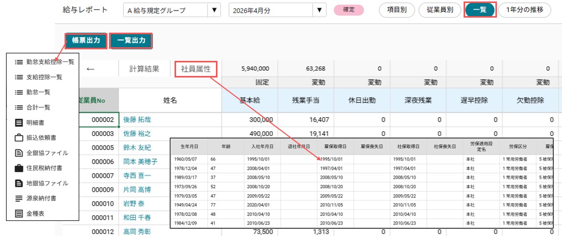Click the 一覧出力 button

(x=131, y=40)
